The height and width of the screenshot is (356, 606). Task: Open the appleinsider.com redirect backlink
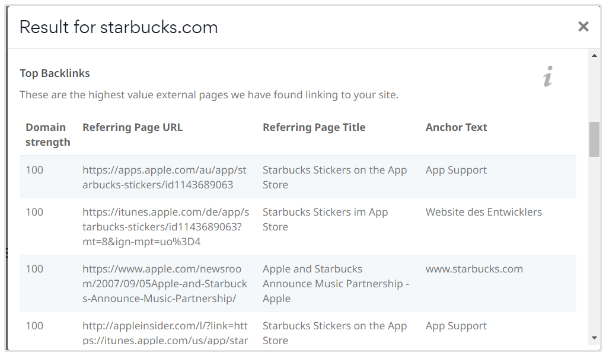pos(164,333)
